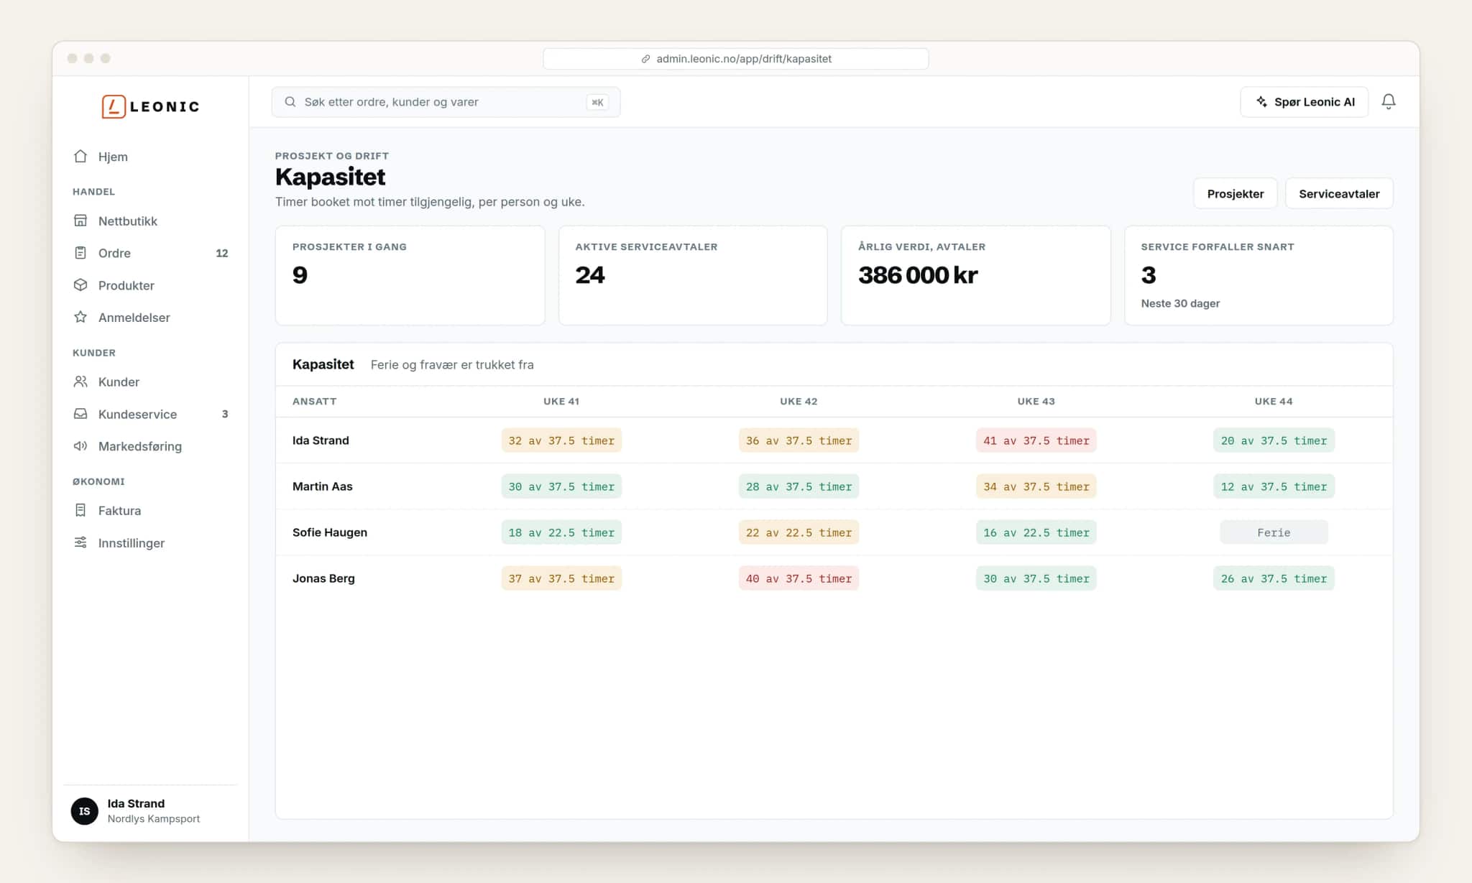Click Martin Aas name in table
The width and height of the screenshot is (1472, 883).
tap(322, 486)
